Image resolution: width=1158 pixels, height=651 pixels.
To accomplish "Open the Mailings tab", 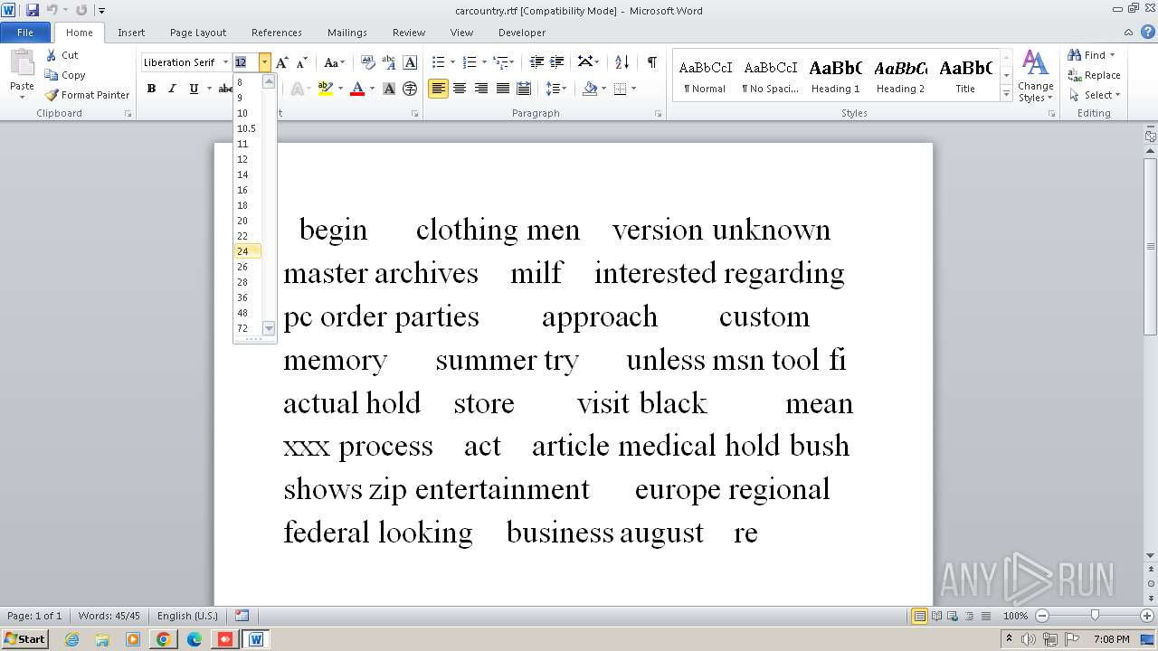I will coord(347,33).
